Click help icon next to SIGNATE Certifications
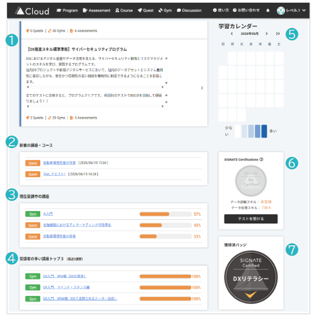The width and height of the screenshot is (312, 316). tap(261, 159)
